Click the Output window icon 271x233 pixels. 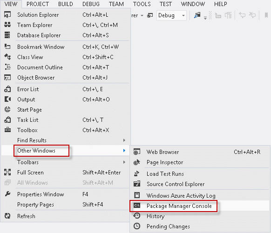tap(7, 99)
